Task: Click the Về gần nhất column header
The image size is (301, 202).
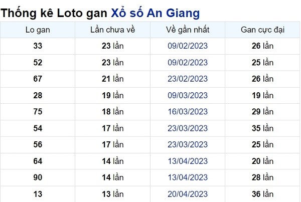Action: pos(188,30)
